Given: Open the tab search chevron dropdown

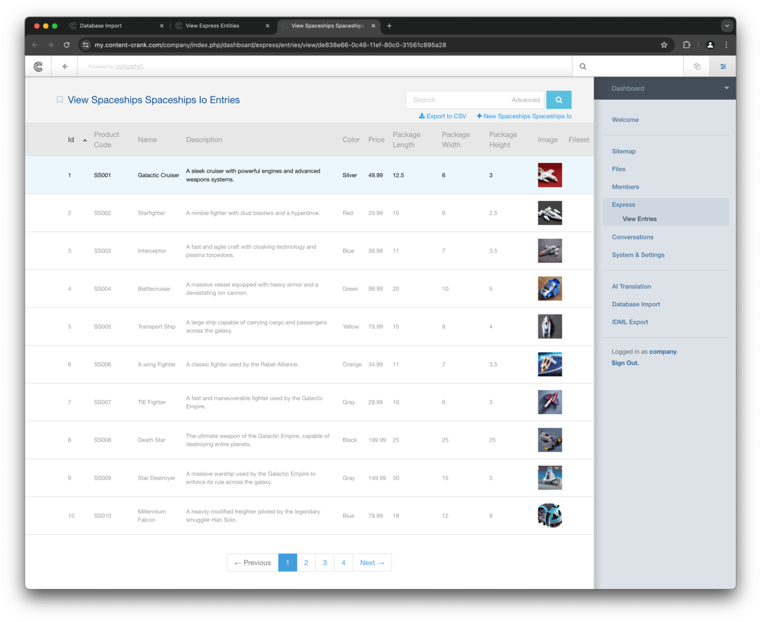Looking at the screenshot, I should [727, 26].
